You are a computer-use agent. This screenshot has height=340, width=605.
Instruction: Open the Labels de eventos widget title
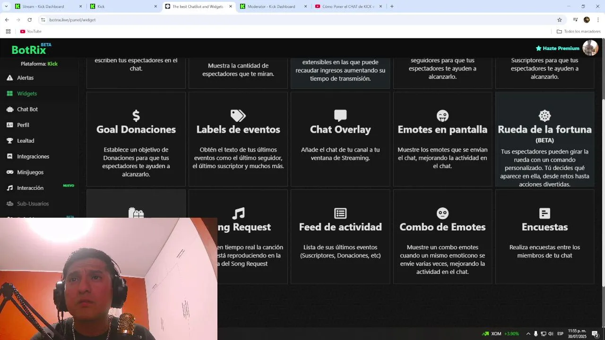[238, 129]
